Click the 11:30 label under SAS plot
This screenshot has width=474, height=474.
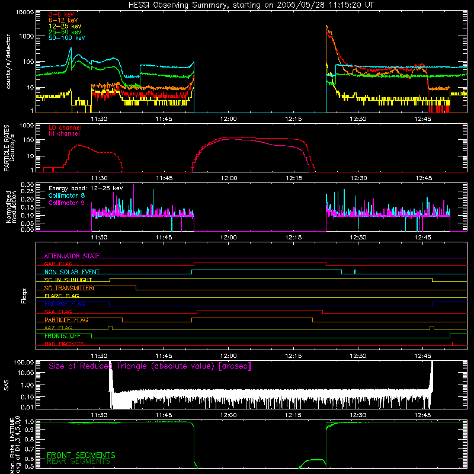pos(99,415)
